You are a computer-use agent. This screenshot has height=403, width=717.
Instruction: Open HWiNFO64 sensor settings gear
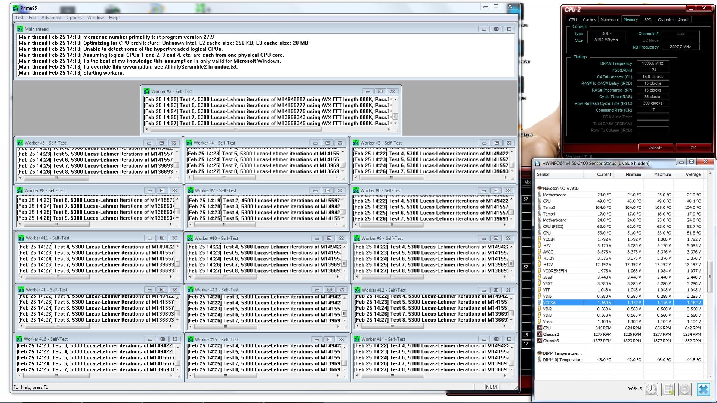click(684, 389)
